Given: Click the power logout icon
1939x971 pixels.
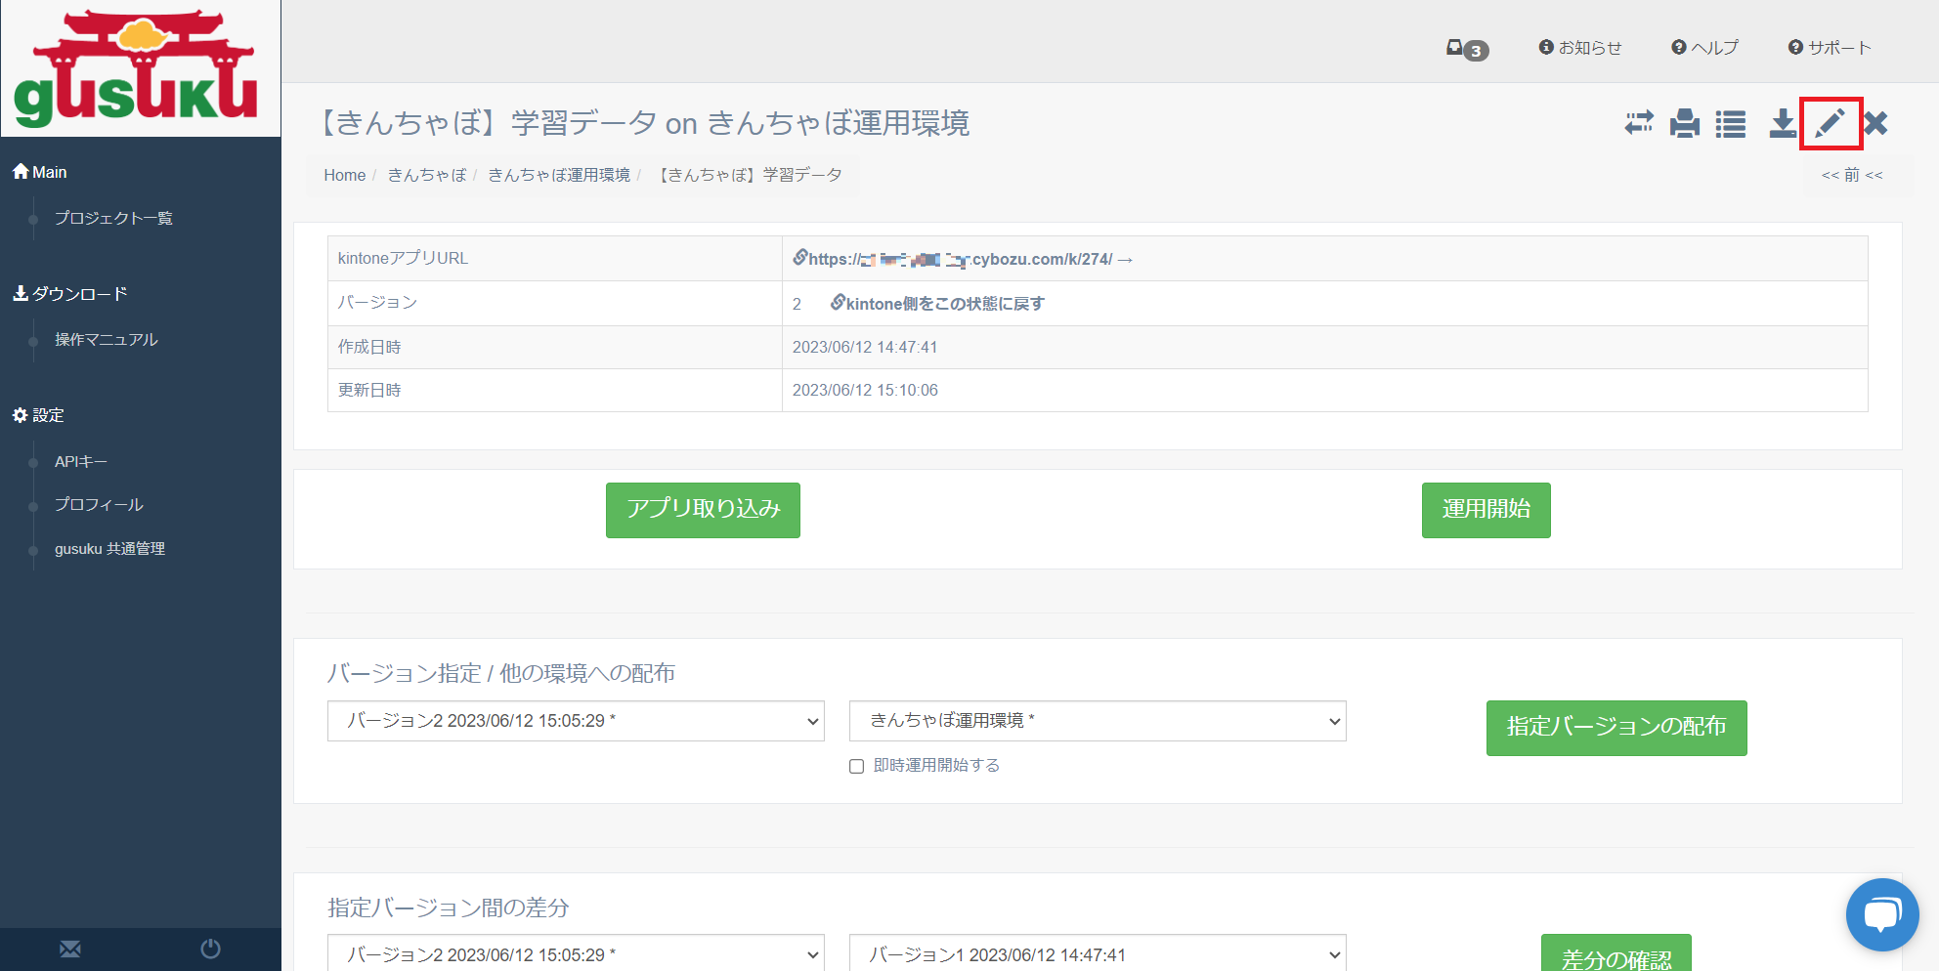Looking at the screenshot, I should click(x=210, y=949).
